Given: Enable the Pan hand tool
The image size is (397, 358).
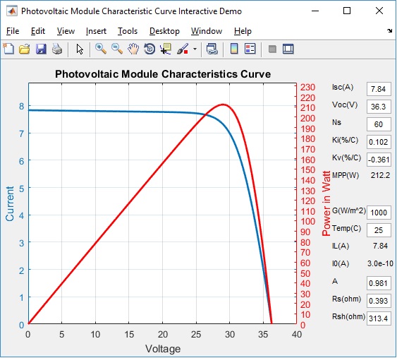Looking at the screenshot, I should tap(133, 49).
